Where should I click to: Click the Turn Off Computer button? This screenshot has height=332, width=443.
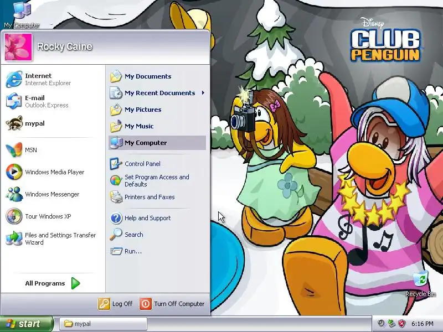tap(172, 304)
